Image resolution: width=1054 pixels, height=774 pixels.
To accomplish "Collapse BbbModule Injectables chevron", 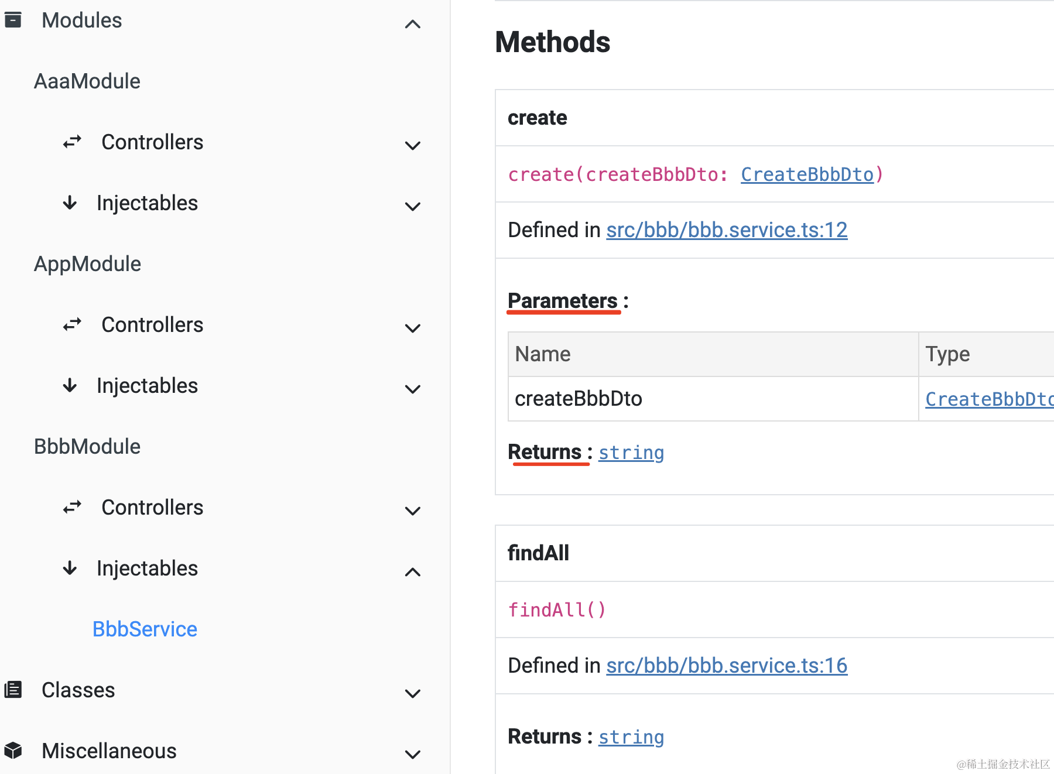I will (x=413, y=572).
